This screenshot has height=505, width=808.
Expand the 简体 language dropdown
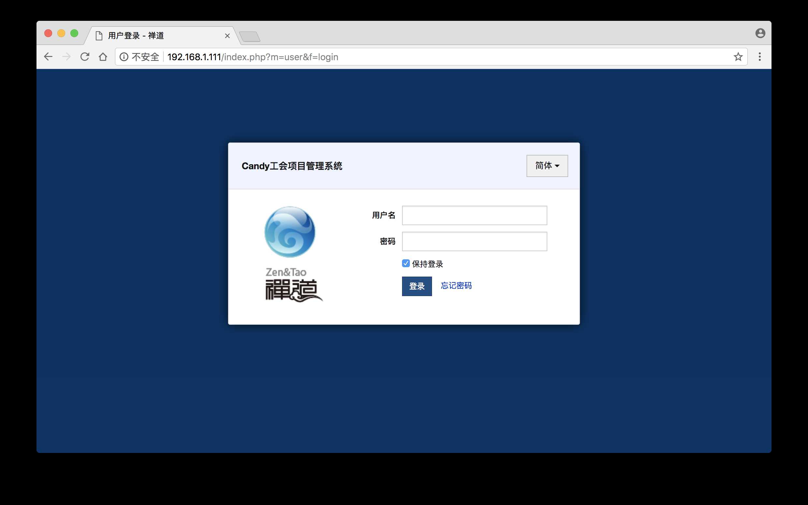(x=547, y=166)
